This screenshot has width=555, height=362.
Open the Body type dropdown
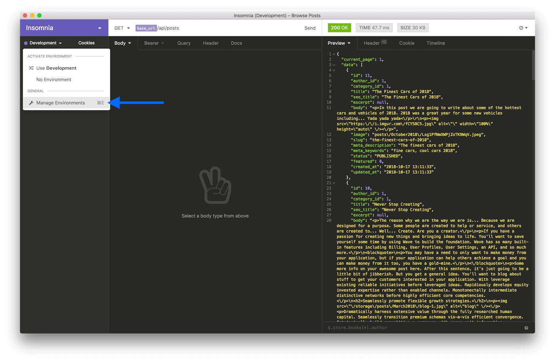(122, 43)
